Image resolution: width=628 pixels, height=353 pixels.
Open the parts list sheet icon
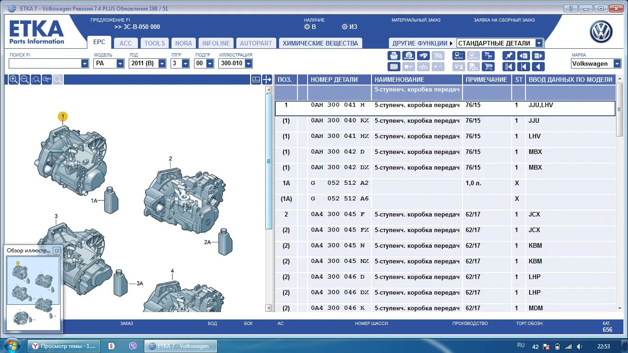tap(394, 67)
